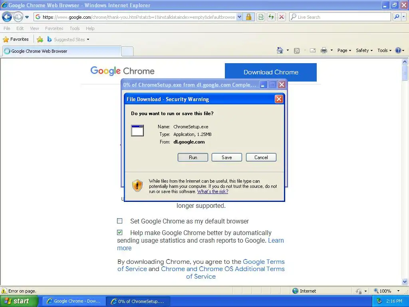Click the Print icon
The width and height of the screenshot is (409, 307).
click(324, 50)
